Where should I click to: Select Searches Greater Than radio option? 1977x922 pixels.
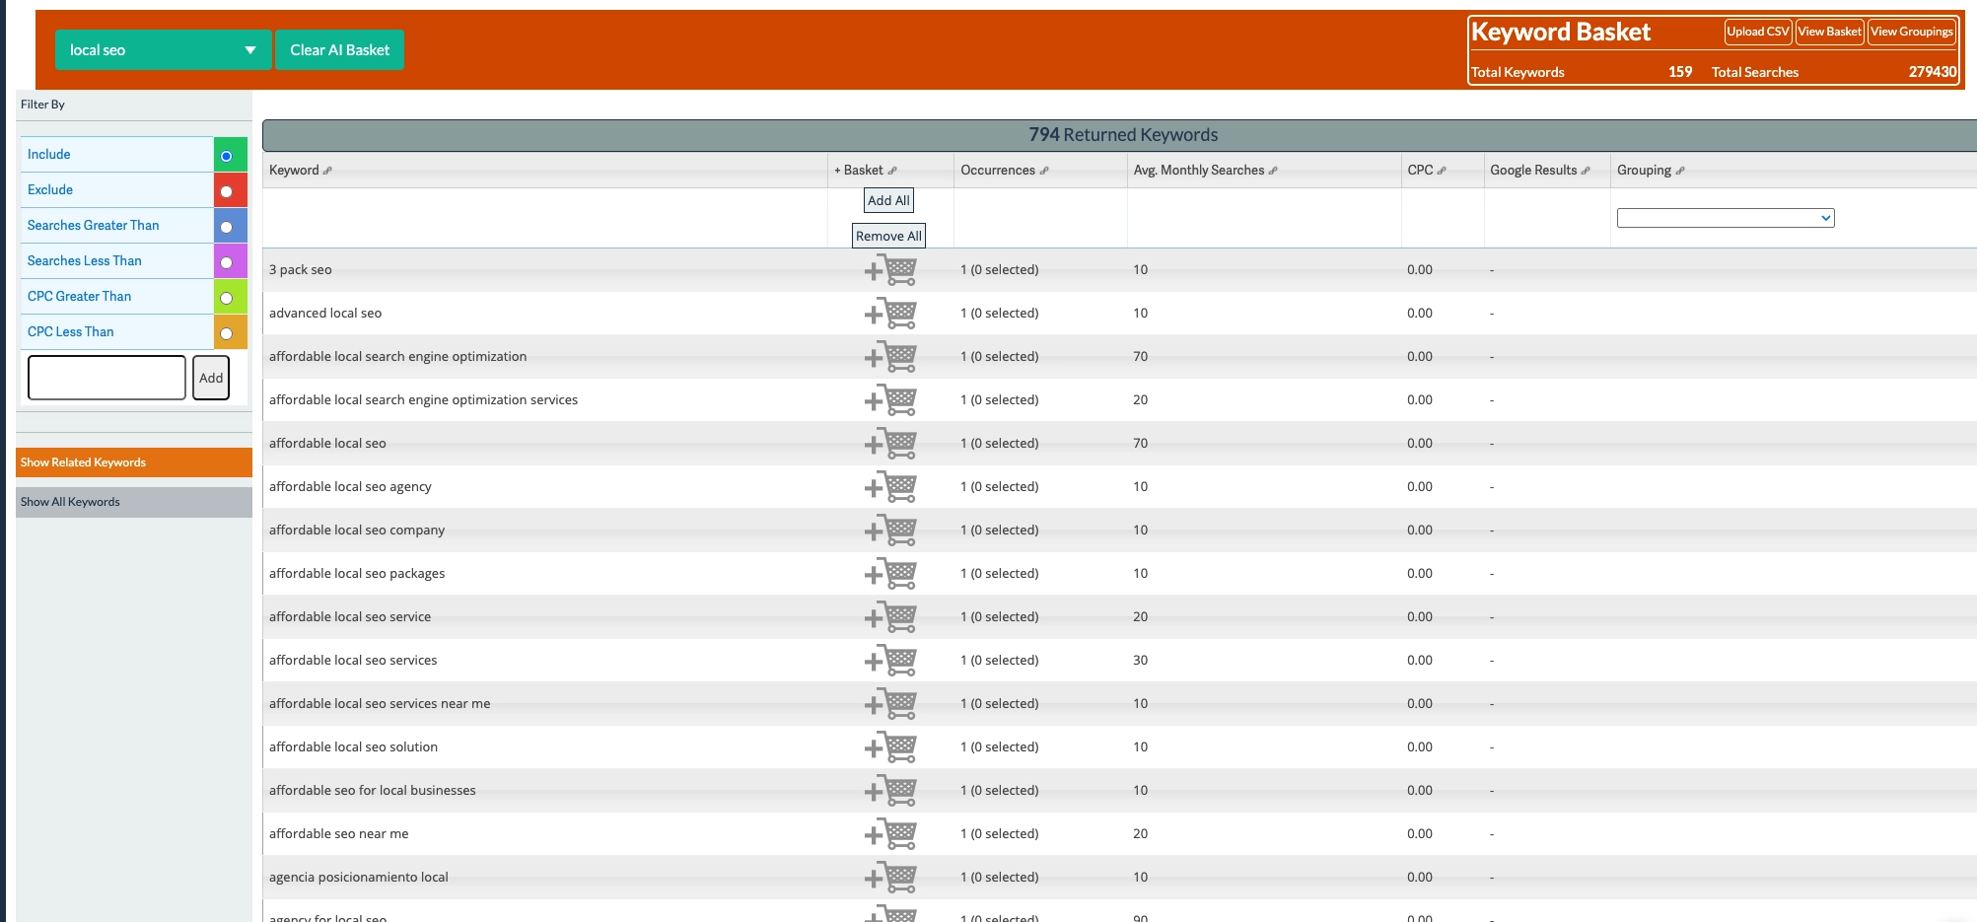(x=227, y=227)
